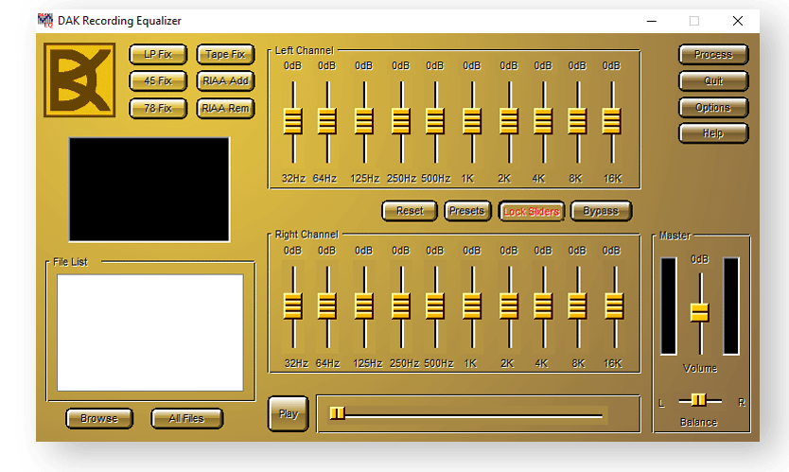The width and height of the screenshot is (789, 472).
Task: Click the All Files button
Action: pyautogui.click(x=186, y=418)
